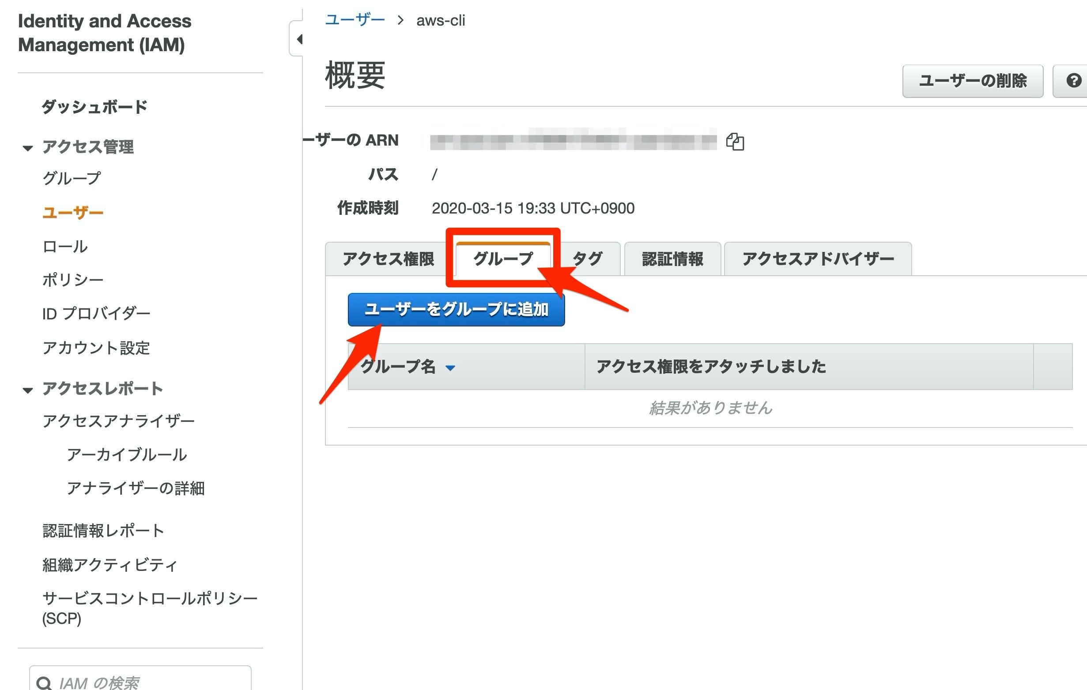
Task: Copy the user ARN with the copy icon
Action: click(735, 142)
